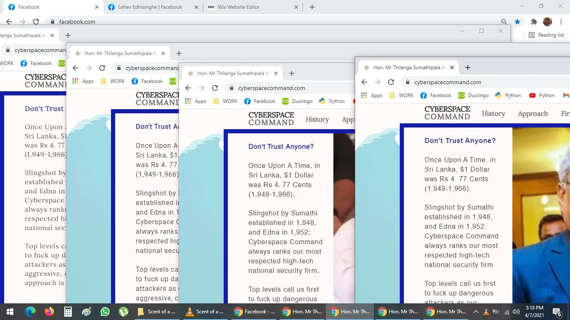
Task: Close the Lehan Edirisinghe | Facebook tab
Action: [x=197, y=7]
